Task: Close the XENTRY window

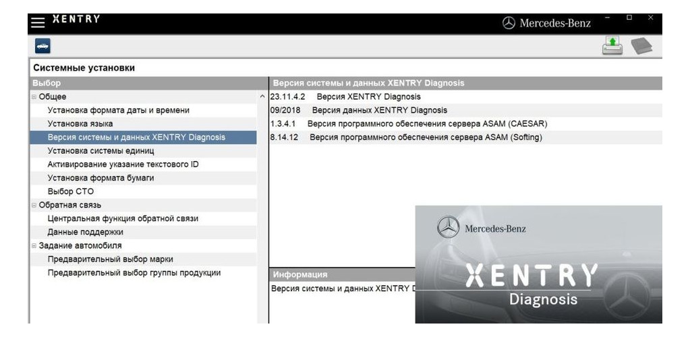Action: point(651,18)
